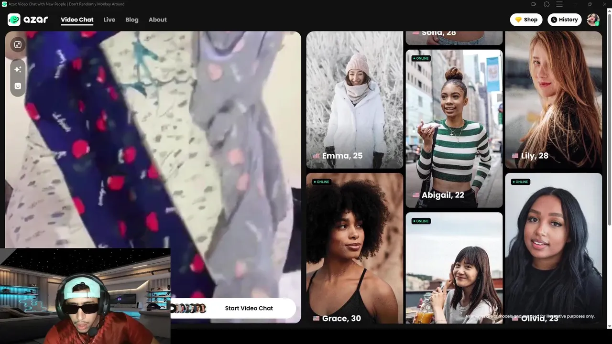Open the profile card below Abigail's
Screen dimensions: 612x344
454,268
